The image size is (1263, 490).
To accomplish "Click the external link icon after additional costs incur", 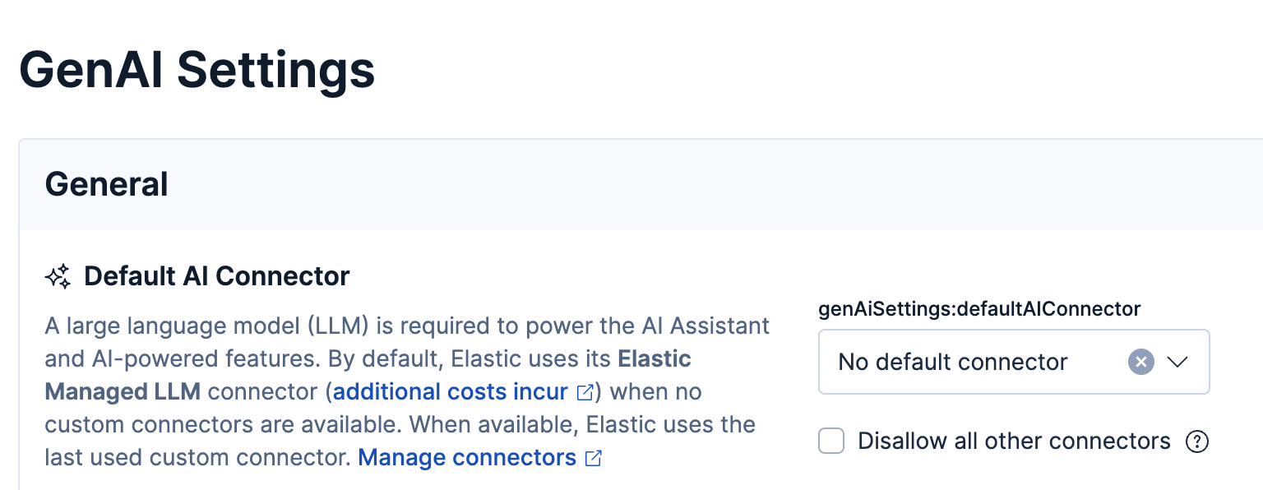I will pyautogui.click(x=585, y=392).
